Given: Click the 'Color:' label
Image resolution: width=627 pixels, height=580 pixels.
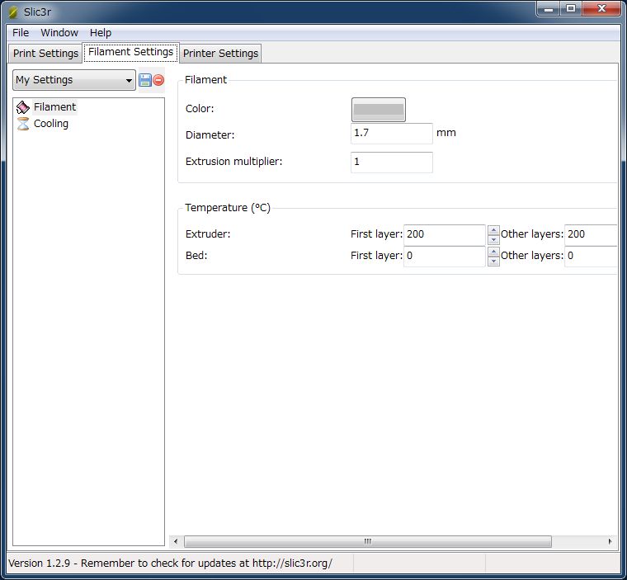Looking at the screenshot, I should coord(200,108).
